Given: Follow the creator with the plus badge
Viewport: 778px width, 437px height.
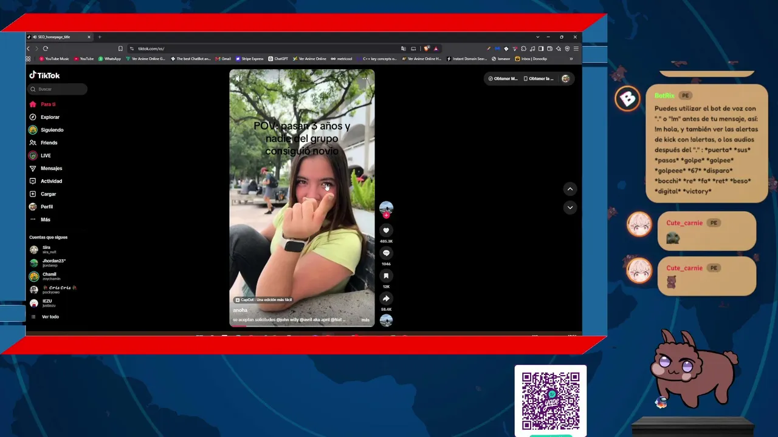Looking at the screenshot, I should click(x=386, y=215).
